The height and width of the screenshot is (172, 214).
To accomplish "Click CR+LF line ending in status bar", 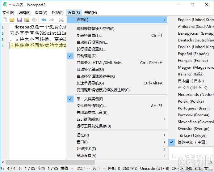I will [177, 169].
